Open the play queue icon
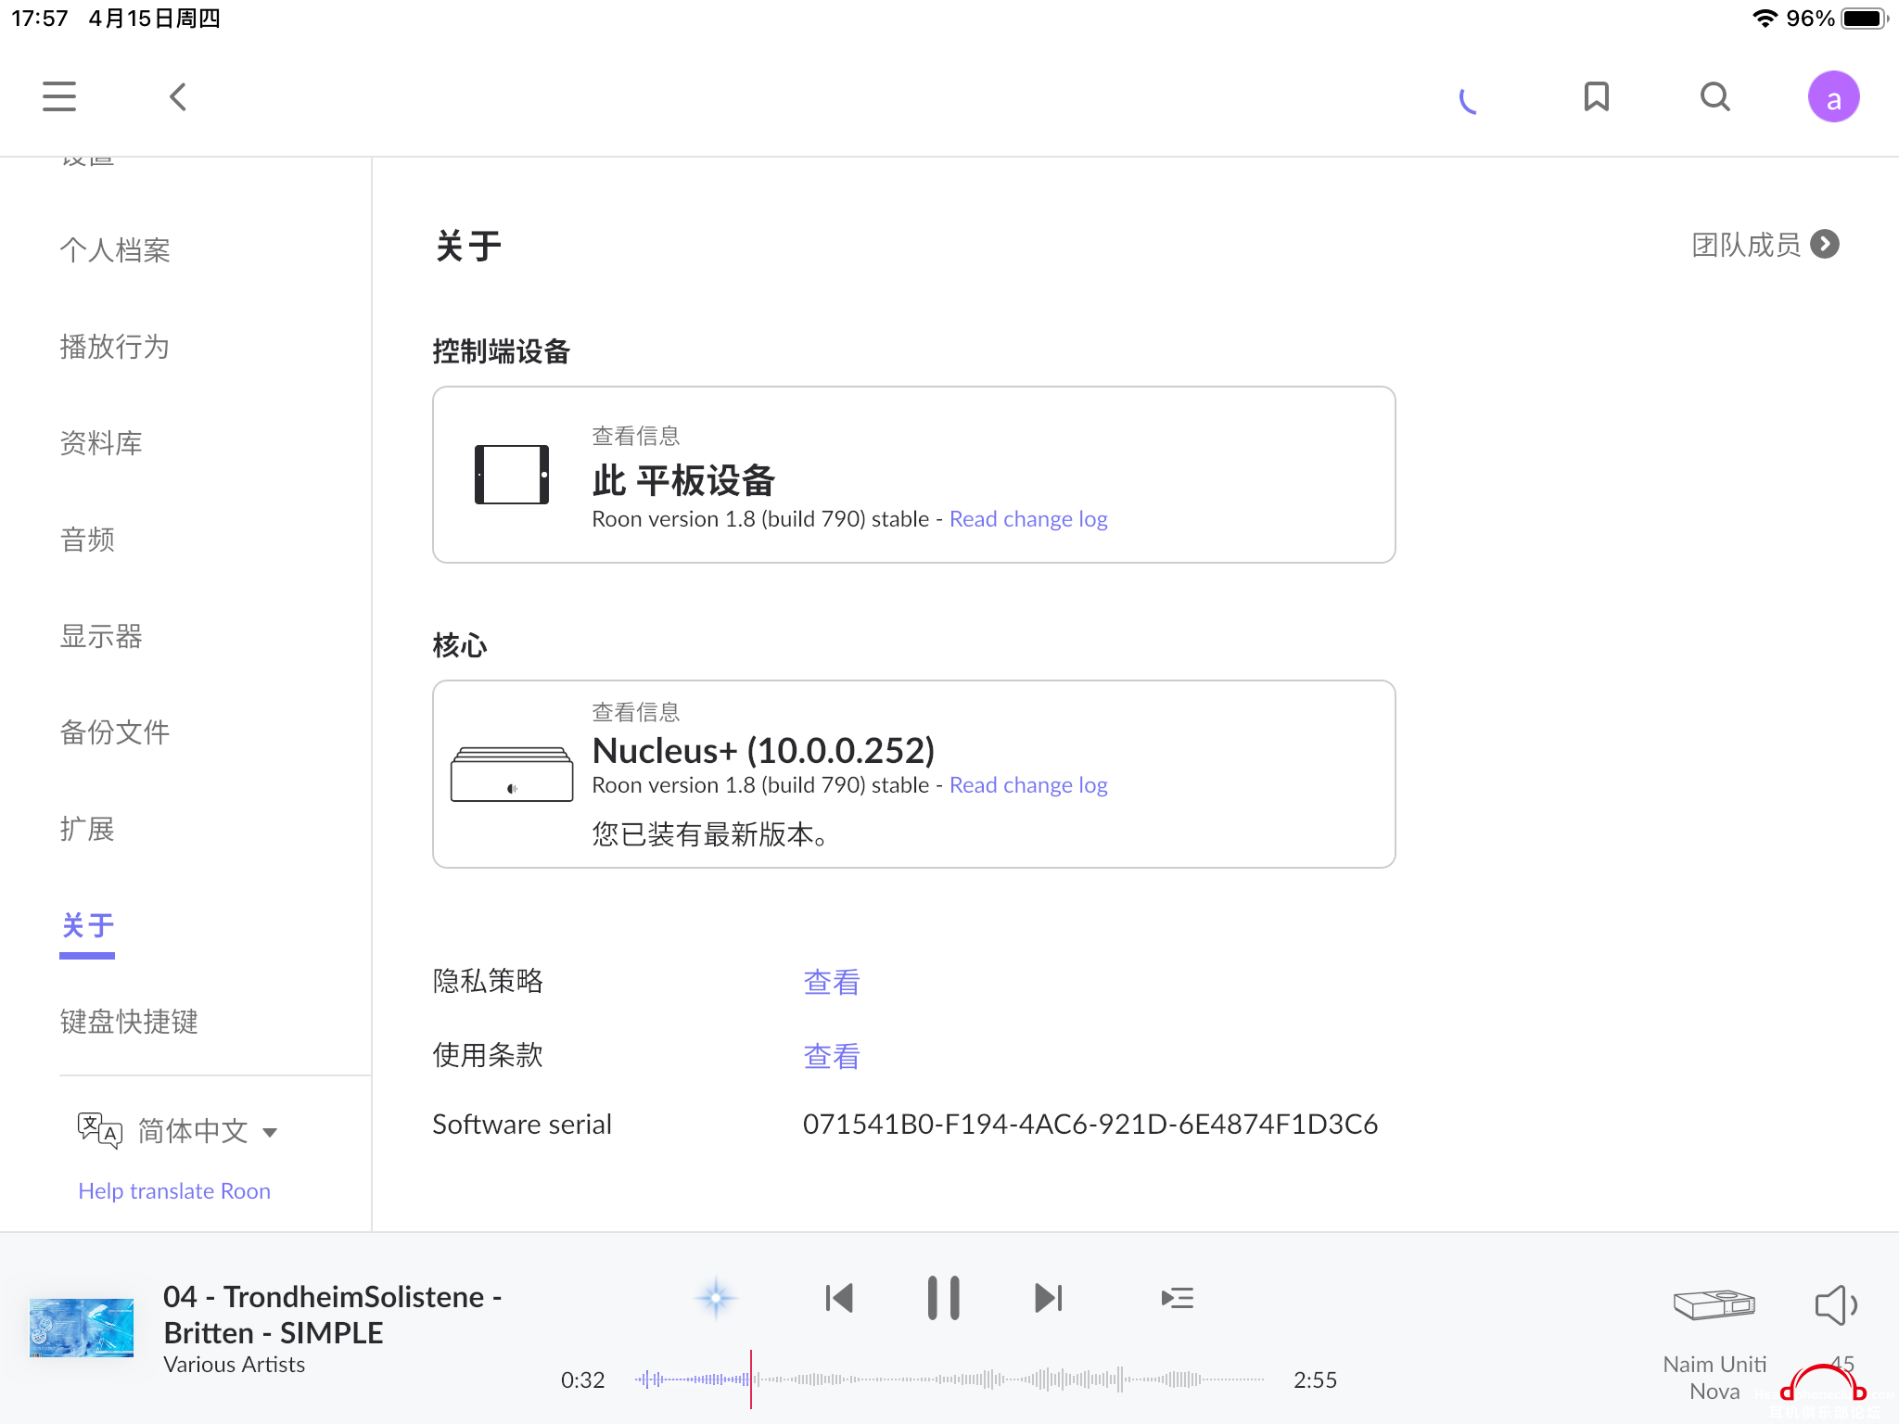 click(1177, 1298)
